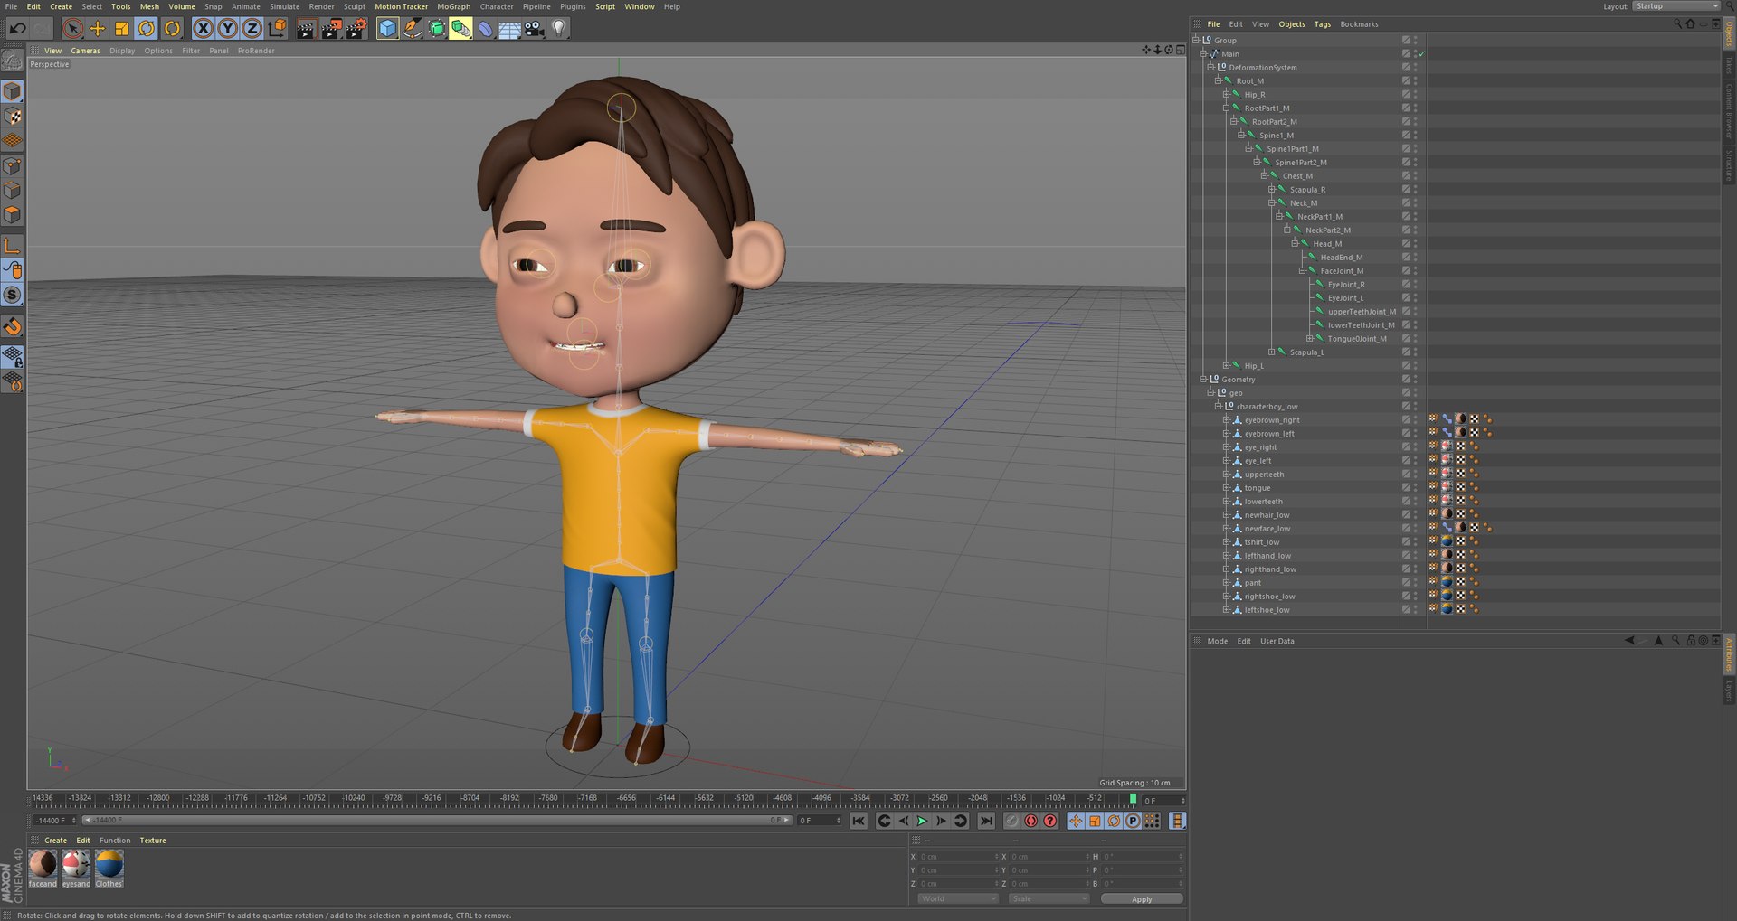This screenshot has height=921, width=1737.
Task: Open the viewport Cameras menu
Action: click(86, 51)
